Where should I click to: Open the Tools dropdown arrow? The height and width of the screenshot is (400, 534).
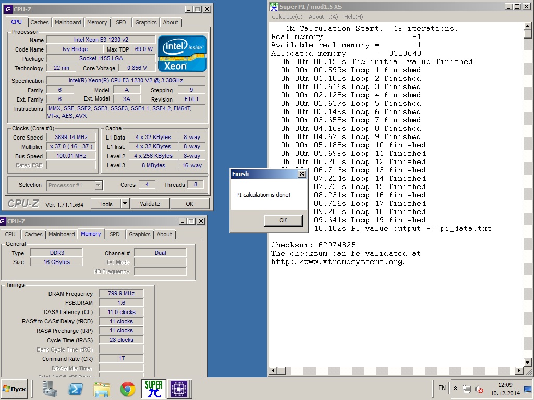pos(125,204)
